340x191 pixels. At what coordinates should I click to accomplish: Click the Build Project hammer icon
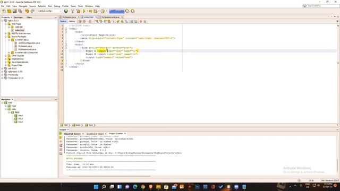point(73,11)
